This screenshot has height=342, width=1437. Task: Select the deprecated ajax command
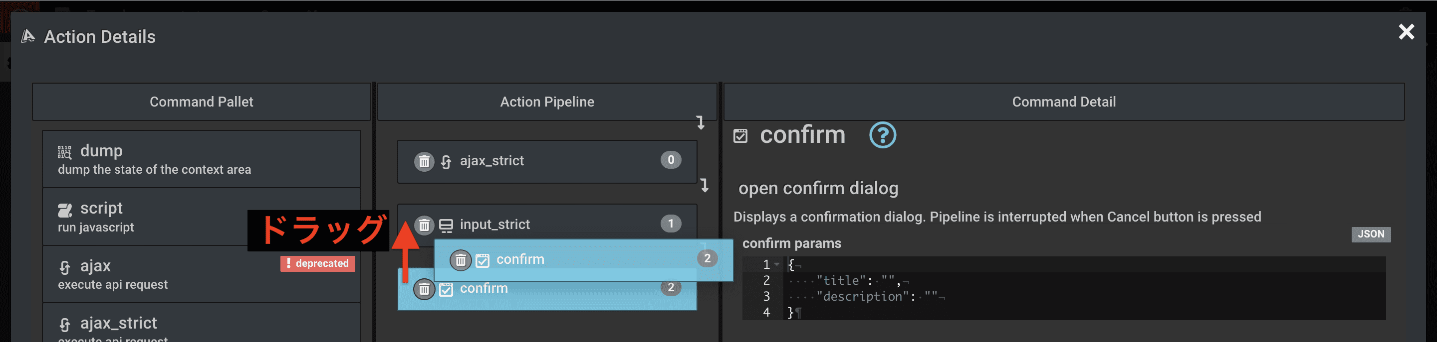coord(202,275)
